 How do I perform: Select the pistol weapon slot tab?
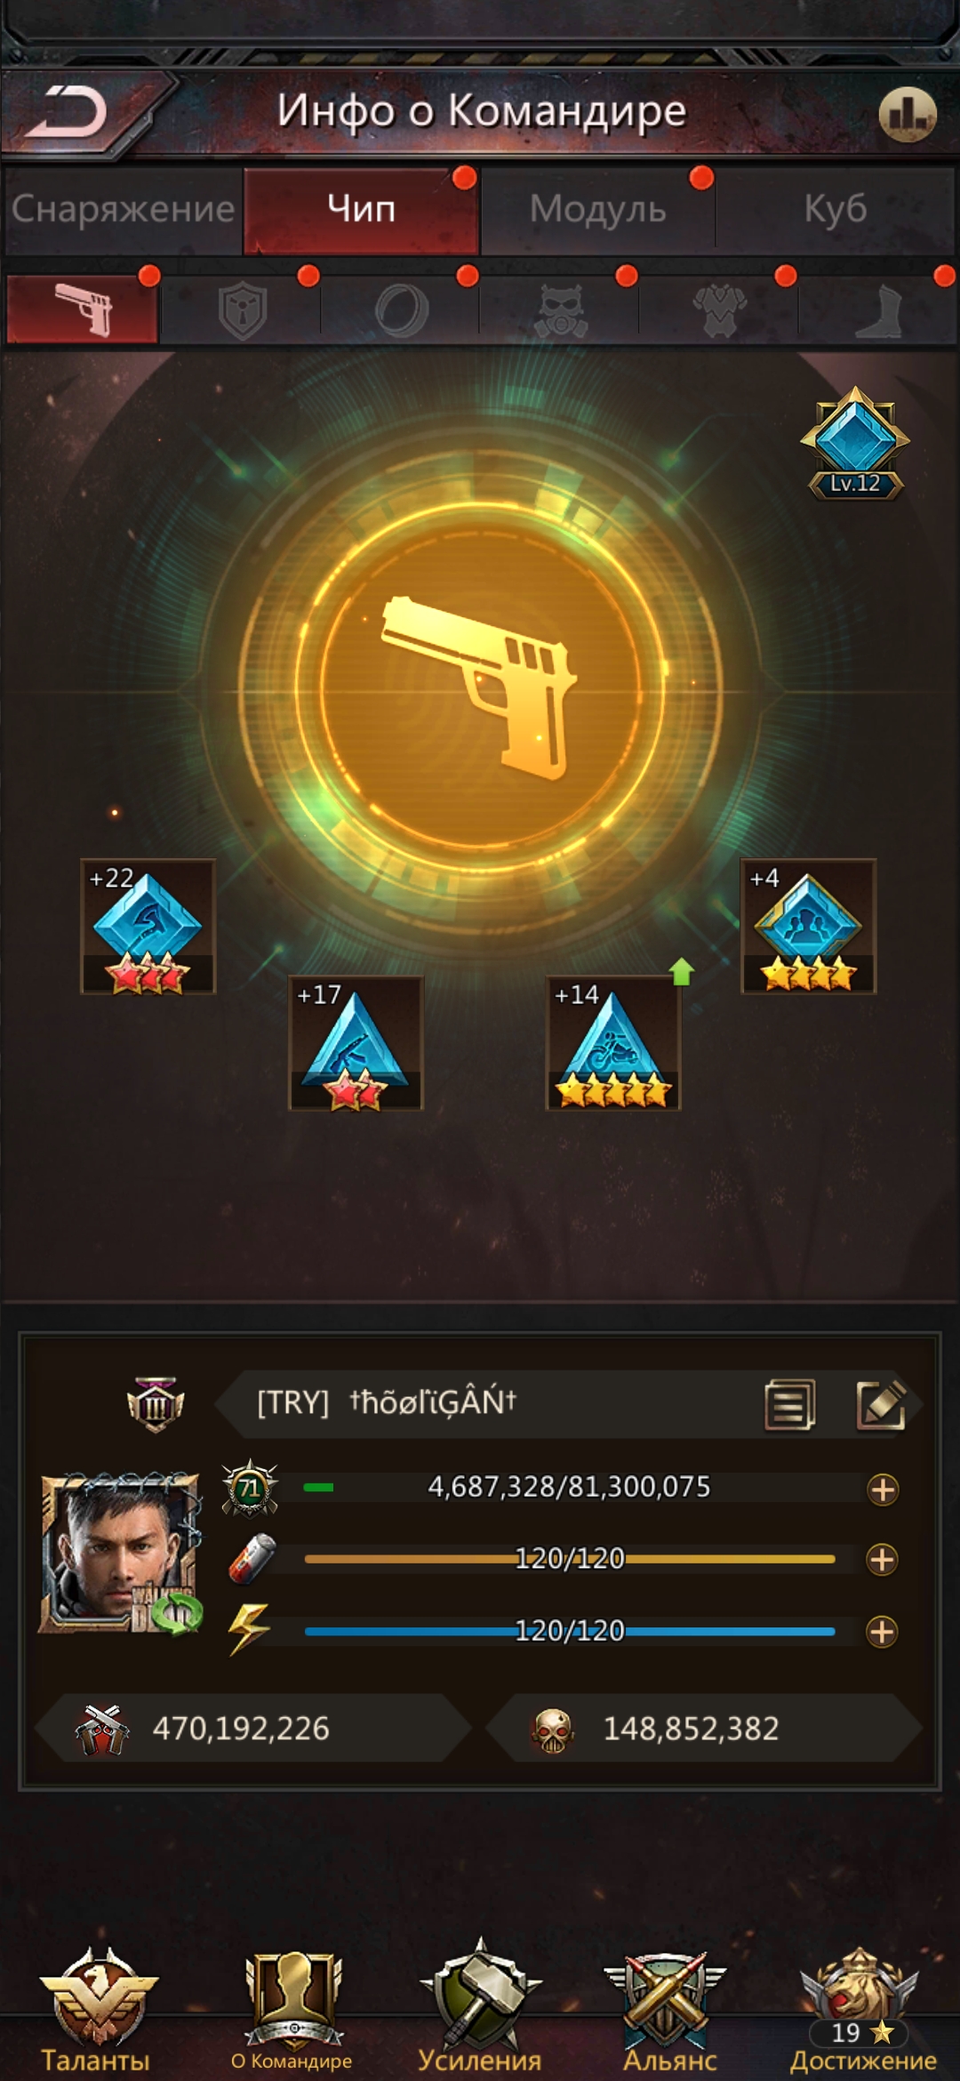(83, 309)
